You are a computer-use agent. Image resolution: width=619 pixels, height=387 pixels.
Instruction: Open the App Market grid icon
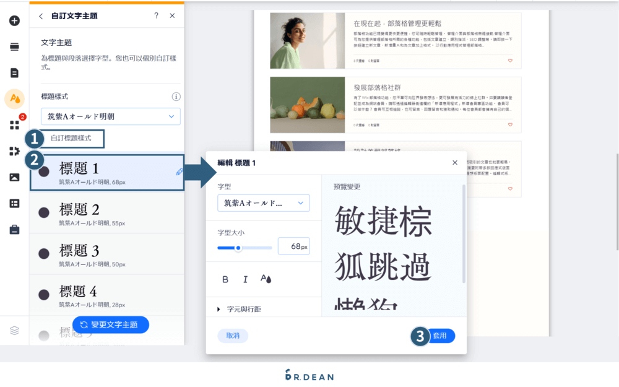coord(14,125)
